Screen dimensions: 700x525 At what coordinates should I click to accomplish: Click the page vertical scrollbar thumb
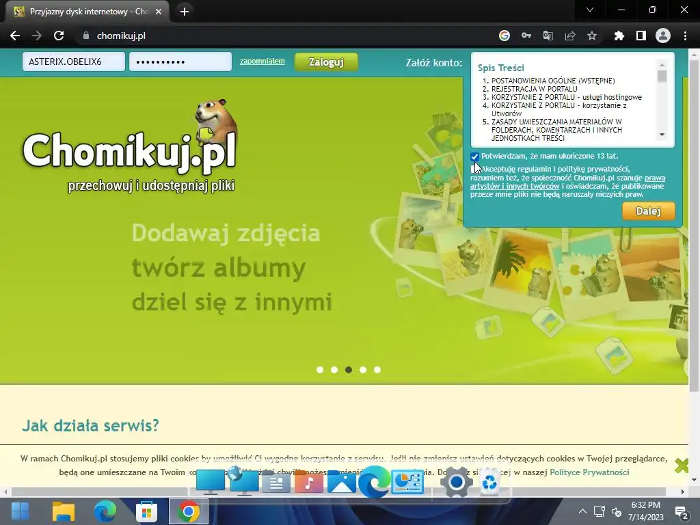[695, 226]
